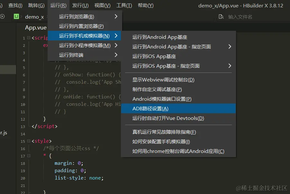
Task: Click the run play icon in toolbar
Action: (2, 16)
